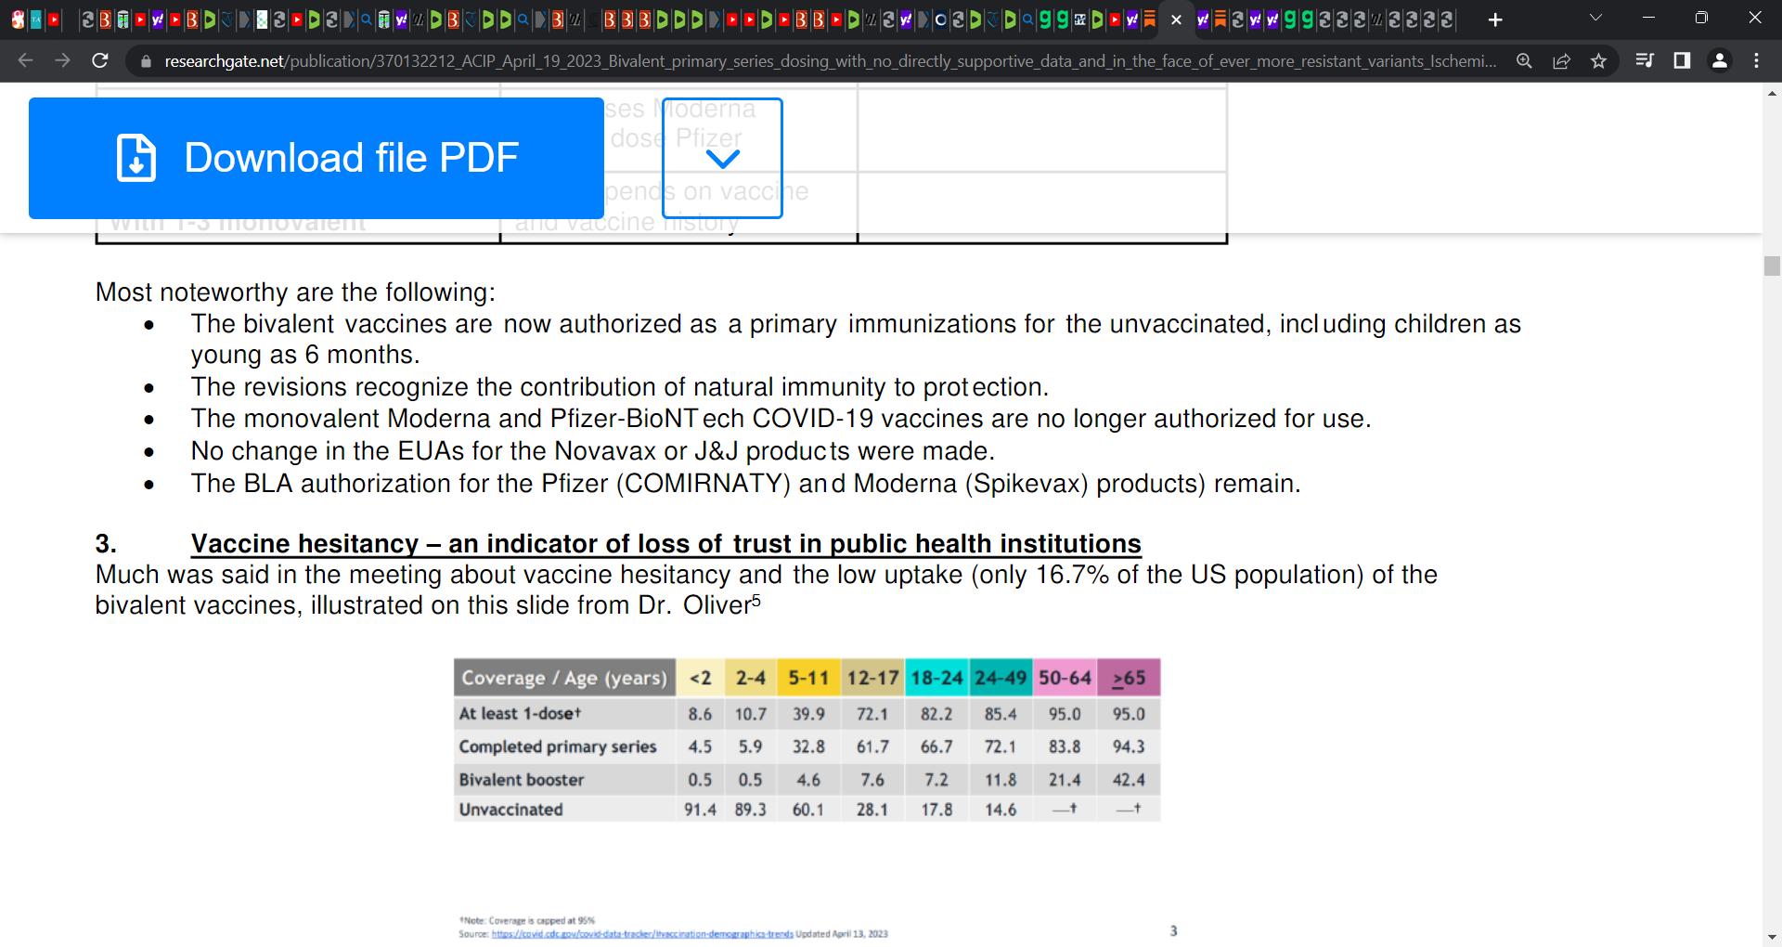This screenshot has height=947, width=1782.
Task: Click the 'Coverage / Age (years)' header cell
Action: coord(564,678)
